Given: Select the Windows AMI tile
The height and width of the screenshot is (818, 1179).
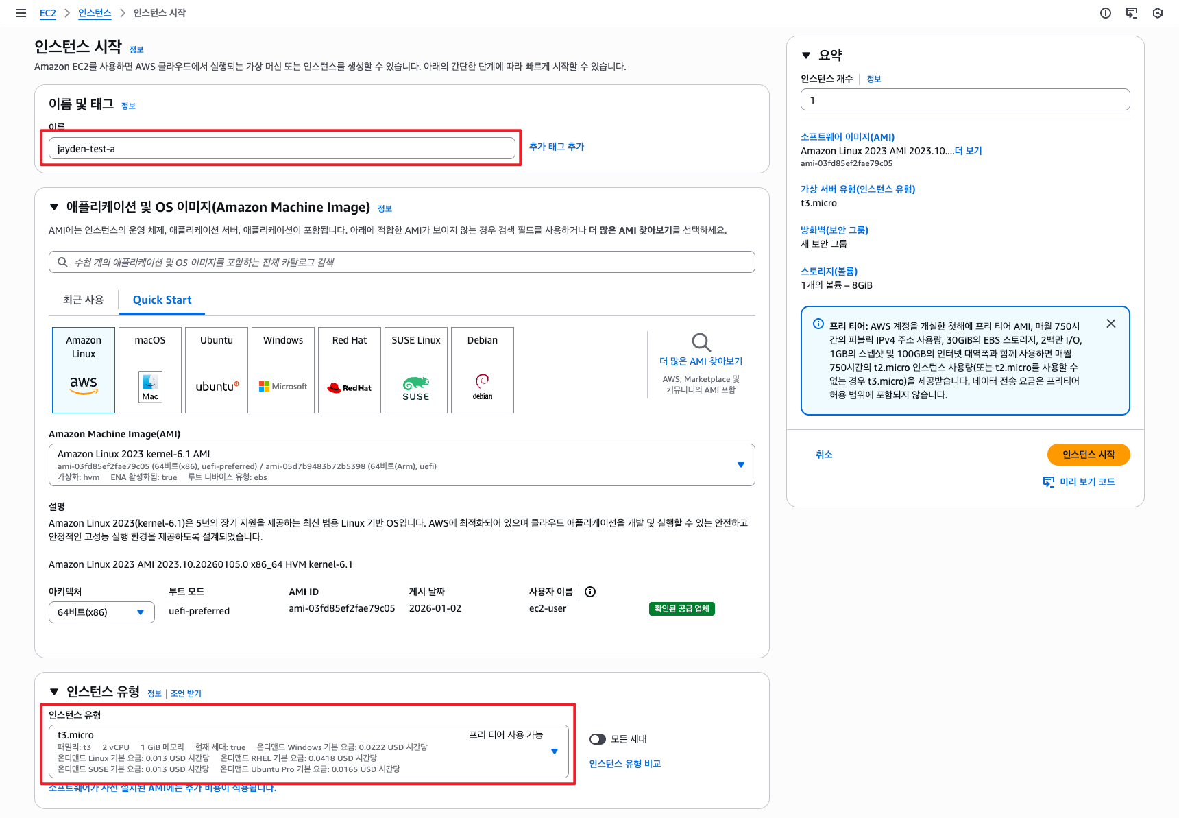Looking at the screenshot, I should point(283,370).
